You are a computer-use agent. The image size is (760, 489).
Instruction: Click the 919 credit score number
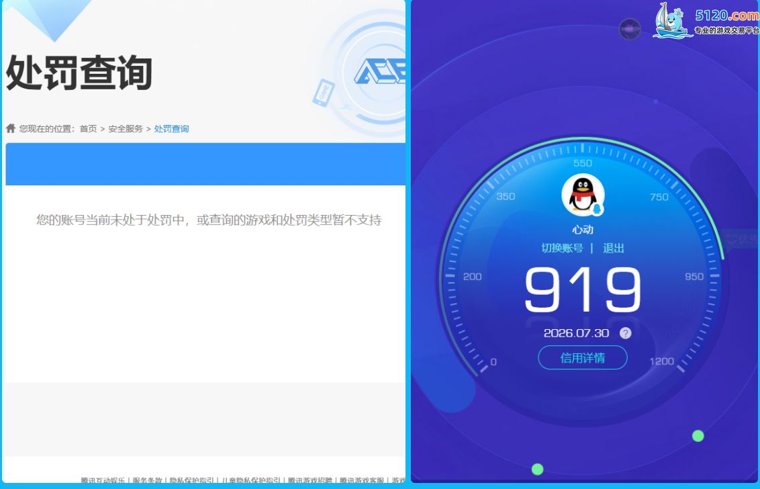pos(583,290)
